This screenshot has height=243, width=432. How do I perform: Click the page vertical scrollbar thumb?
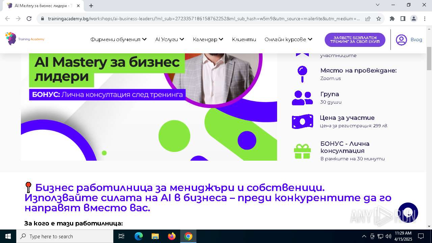pos(429,58)
